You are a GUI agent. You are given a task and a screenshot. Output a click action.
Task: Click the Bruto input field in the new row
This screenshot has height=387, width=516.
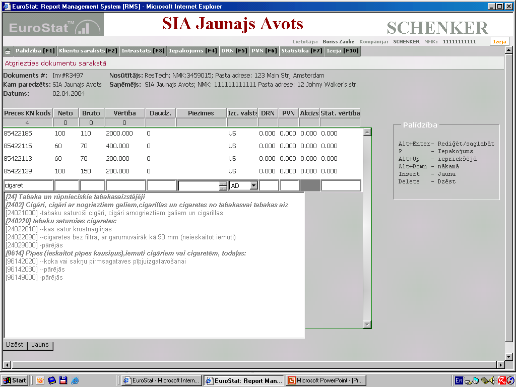93,185
